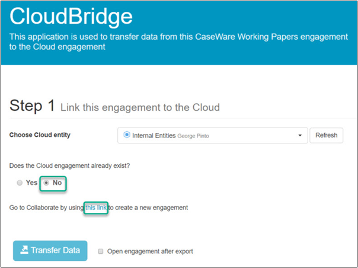Click 'Open engagement after export' label text
358x268 pixels.
click(x=150, y=251)
